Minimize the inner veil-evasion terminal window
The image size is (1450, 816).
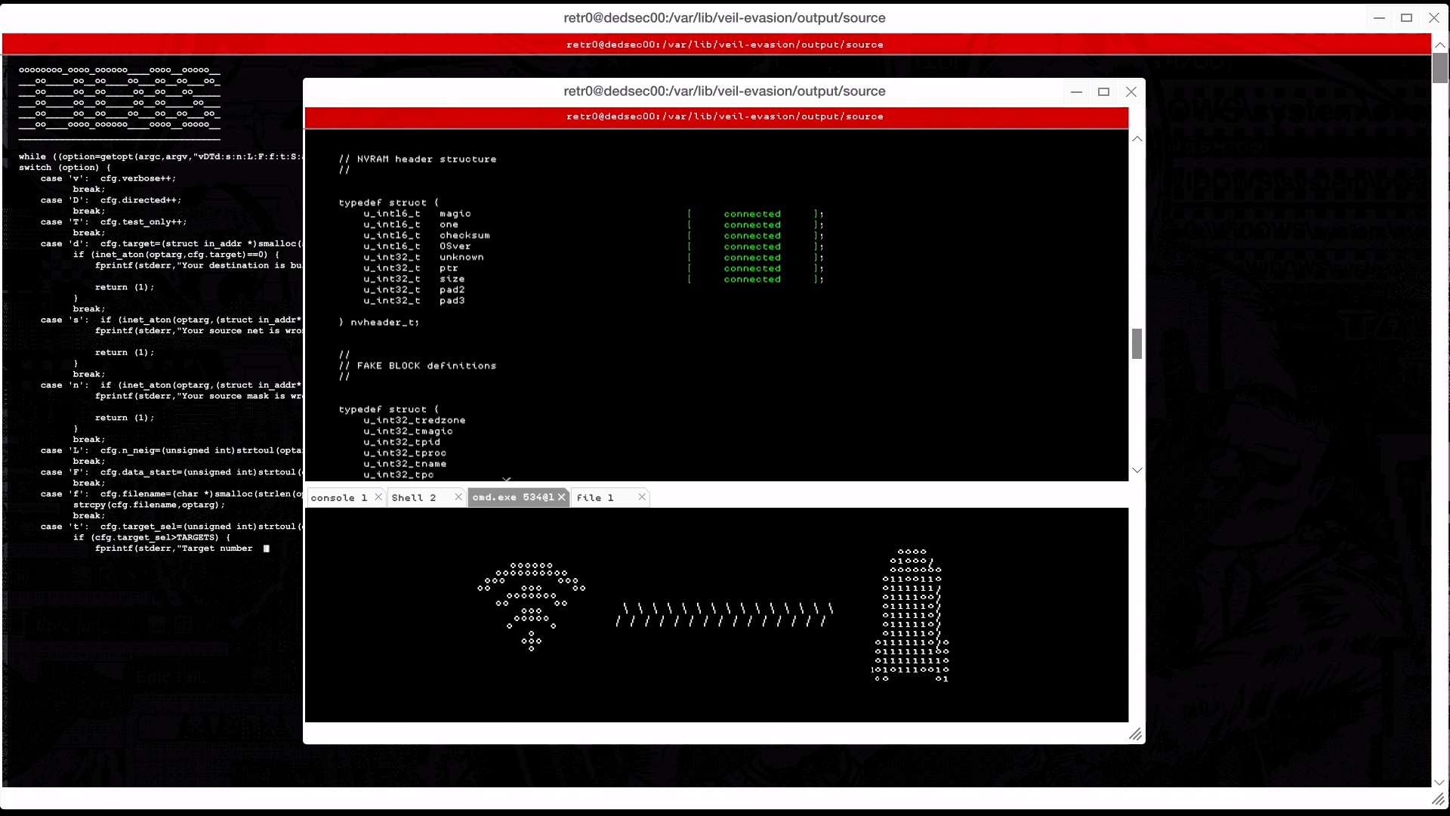click(1076, 92)
